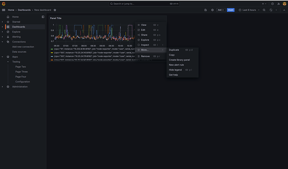This screenshot has height=169, width=288.
Task: Click Dashboards in the breadcrumb
Action: (24, 10)
